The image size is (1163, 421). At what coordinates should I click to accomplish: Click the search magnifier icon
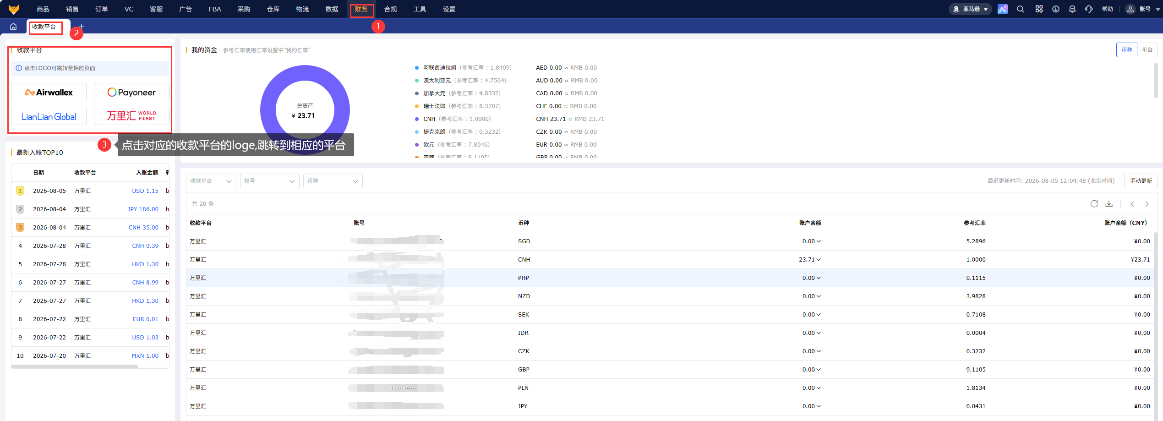tap(1021, 9)
